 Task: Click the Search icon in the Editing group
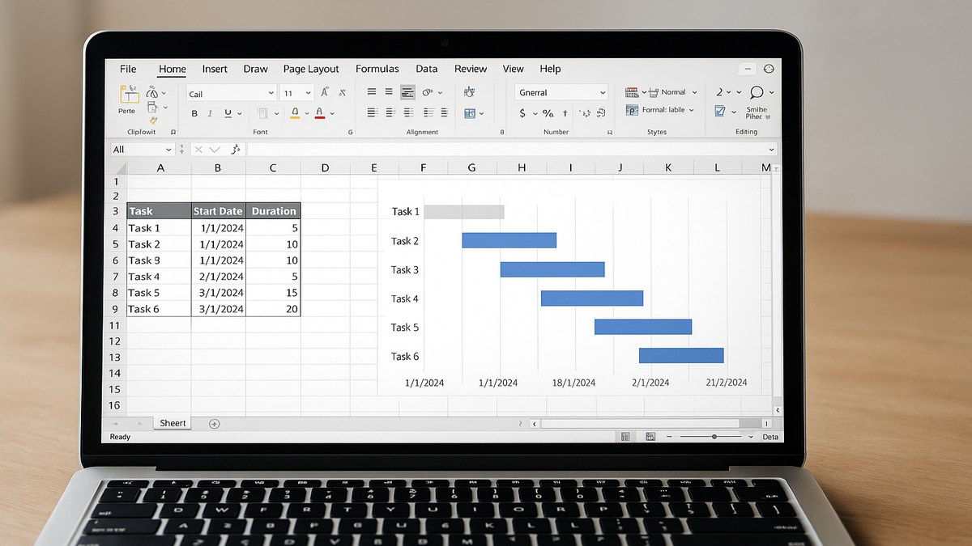tap(755, 91)
